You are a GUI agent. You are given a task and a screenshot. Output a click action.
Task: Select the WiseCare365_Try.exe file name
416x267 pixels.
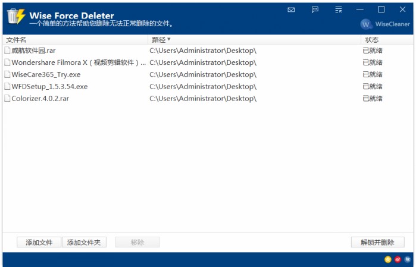[46, 74]
